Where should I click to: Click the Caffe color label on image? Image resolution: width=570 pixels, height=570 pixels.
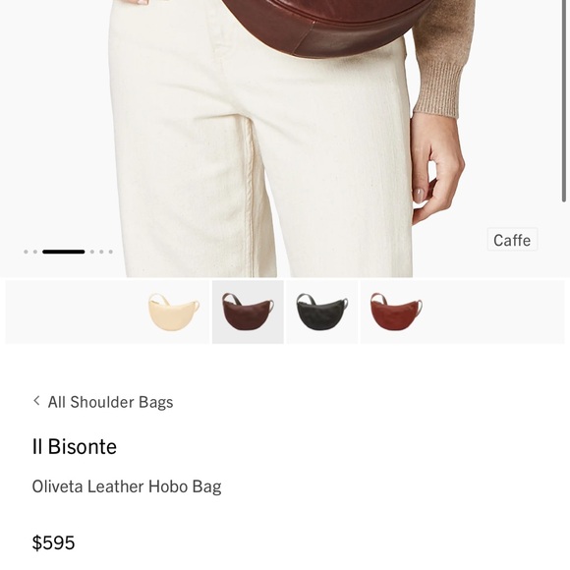tap(512, 240)
